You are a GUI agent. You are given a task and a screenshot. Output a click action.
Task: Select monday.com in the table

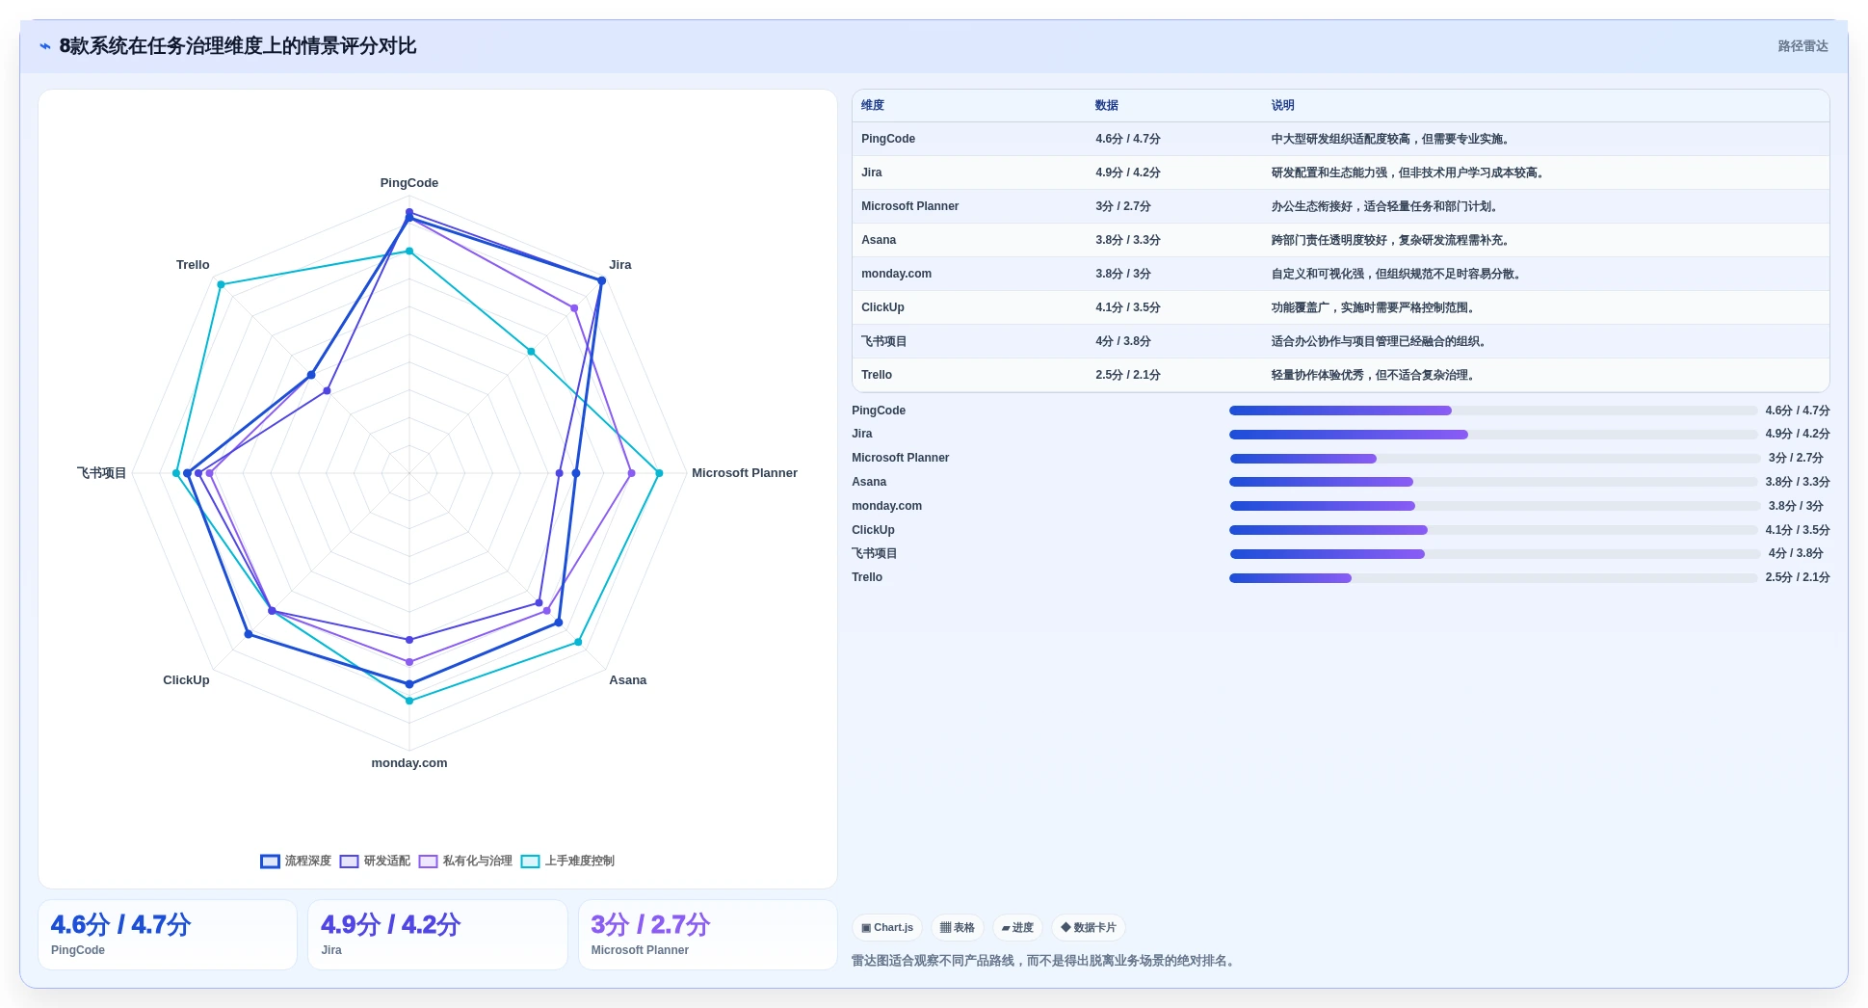896,274
